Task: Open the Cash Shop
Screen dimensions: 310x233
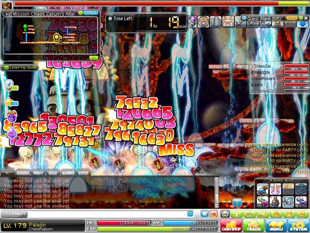Action: pyautogui.click(x=231, y=225)
